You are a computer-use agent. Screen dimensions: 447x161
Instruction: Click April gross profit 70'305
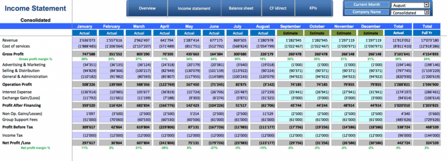point(165,54)
